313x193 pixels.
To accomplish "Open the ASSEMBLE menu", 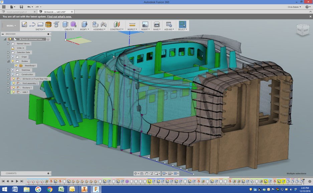I will [100, 29].
